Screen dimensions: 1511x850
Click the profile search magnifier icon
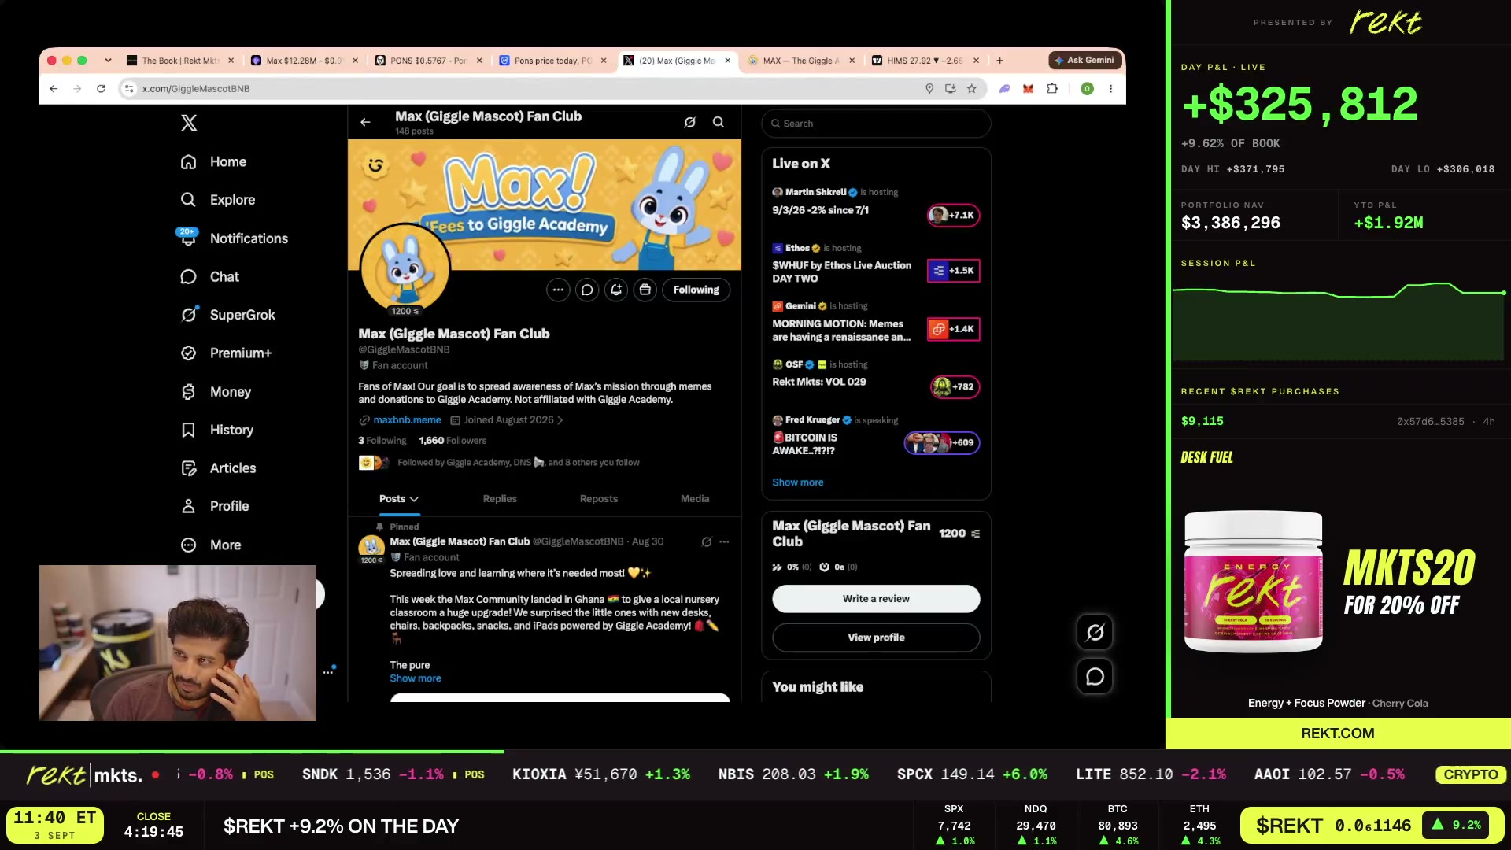point(719,122)
